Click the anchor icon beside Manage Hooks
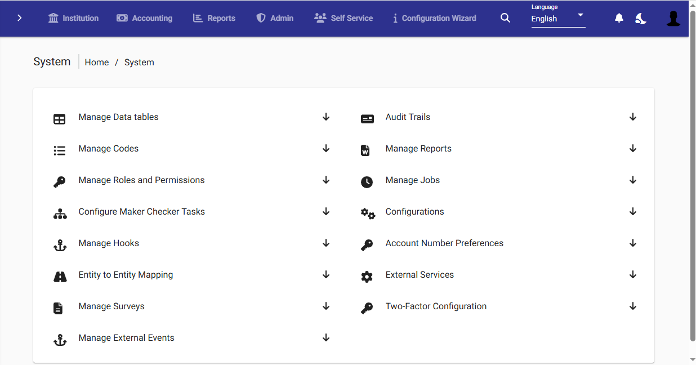 point(60,246)
